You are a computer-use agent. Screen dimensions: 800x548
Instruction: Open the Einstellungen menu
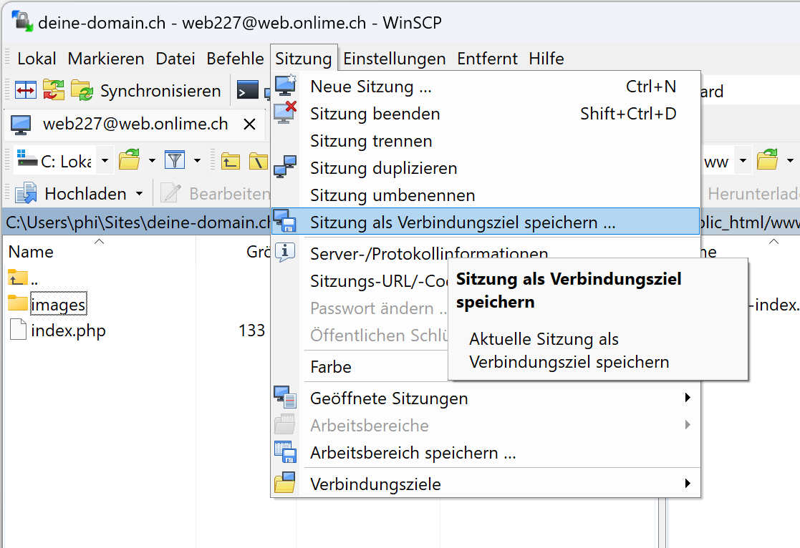tap(395, 59)
